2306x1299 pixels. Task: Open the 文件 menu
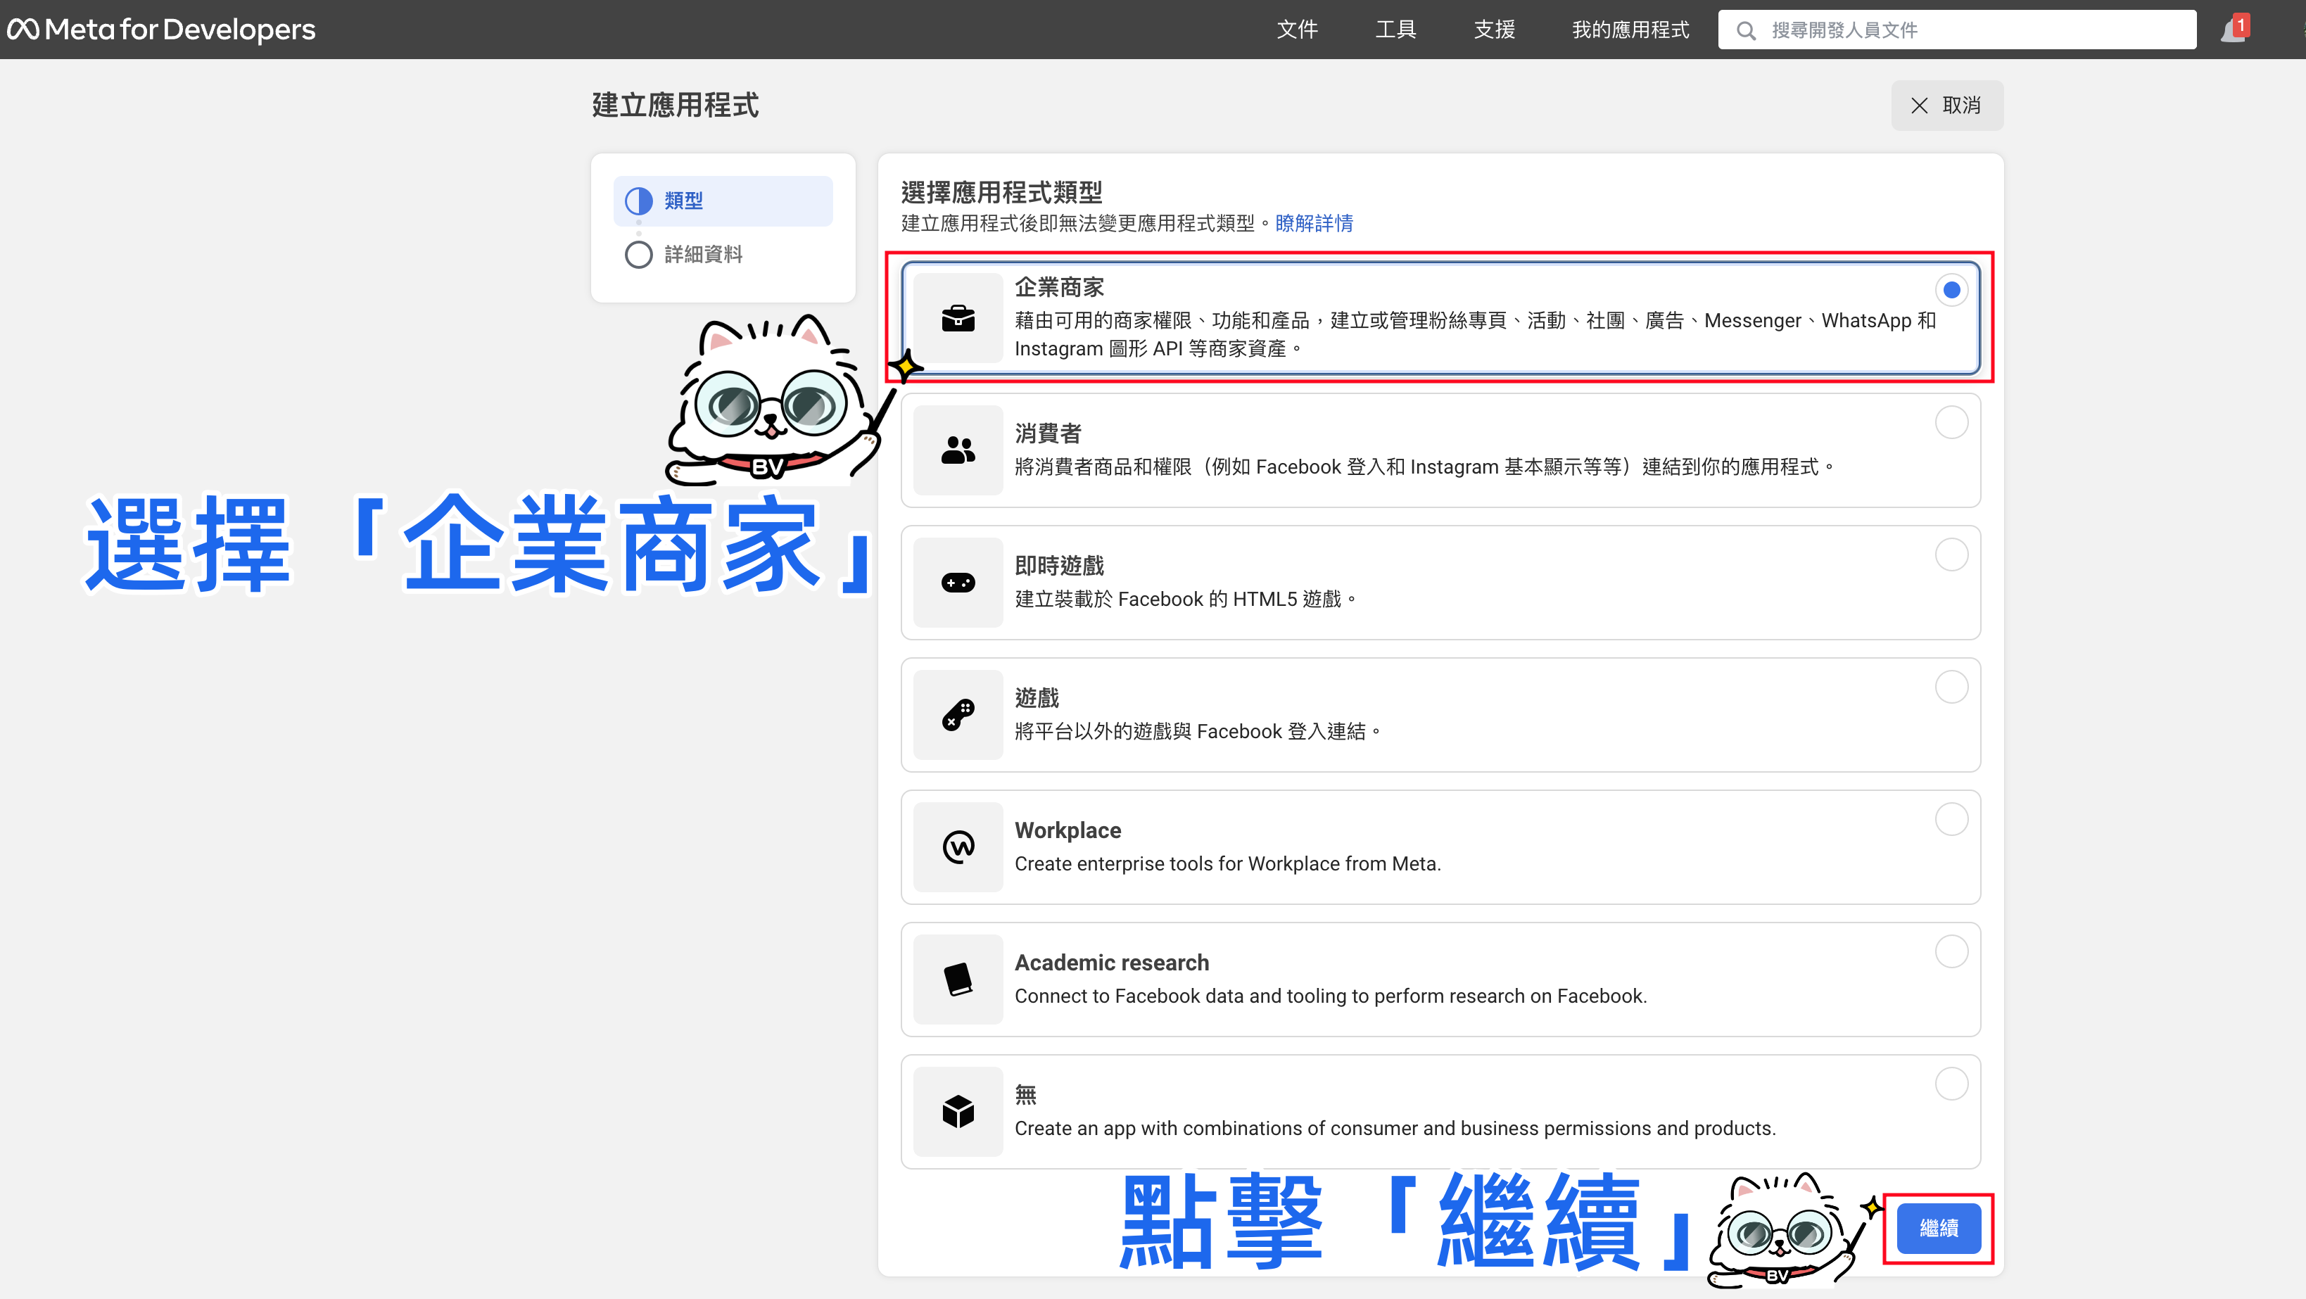tap(1297, 30)
